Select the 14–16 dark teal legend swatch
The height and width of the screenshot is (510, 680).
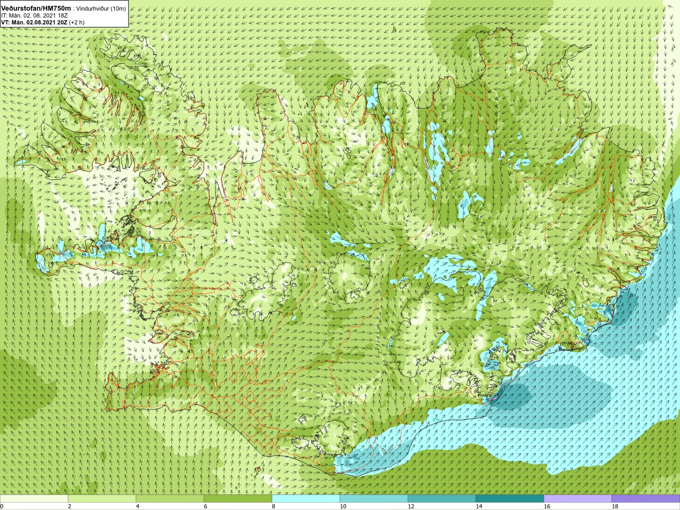510,499
